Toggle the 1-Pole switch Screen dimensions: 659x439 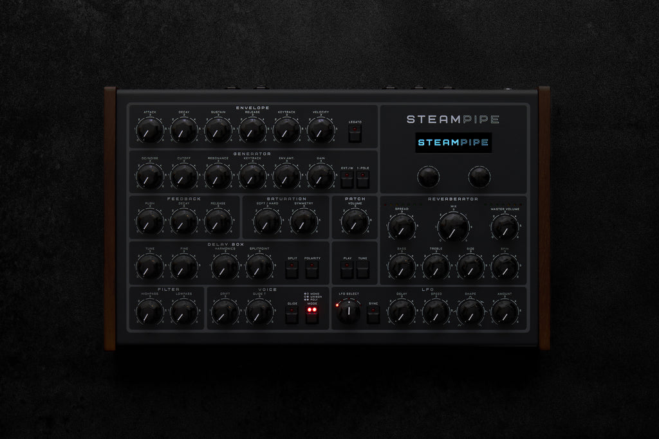point(363,179)
